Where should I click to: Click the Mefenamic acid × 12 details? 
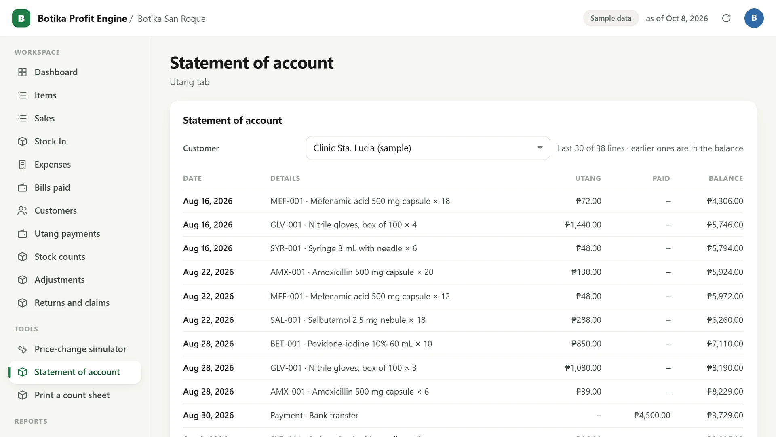(x=360, y=296)
